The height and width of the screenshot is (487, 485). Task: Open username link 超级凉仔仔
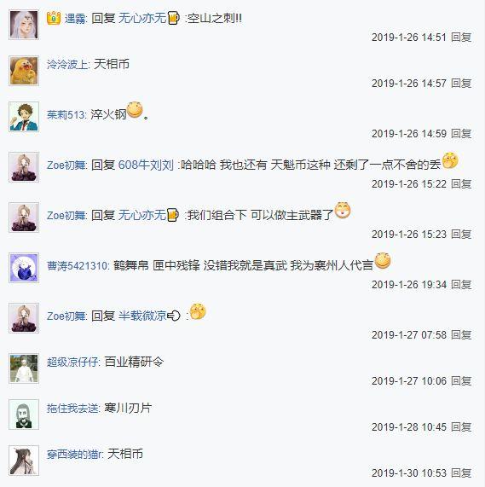point(72,362)
